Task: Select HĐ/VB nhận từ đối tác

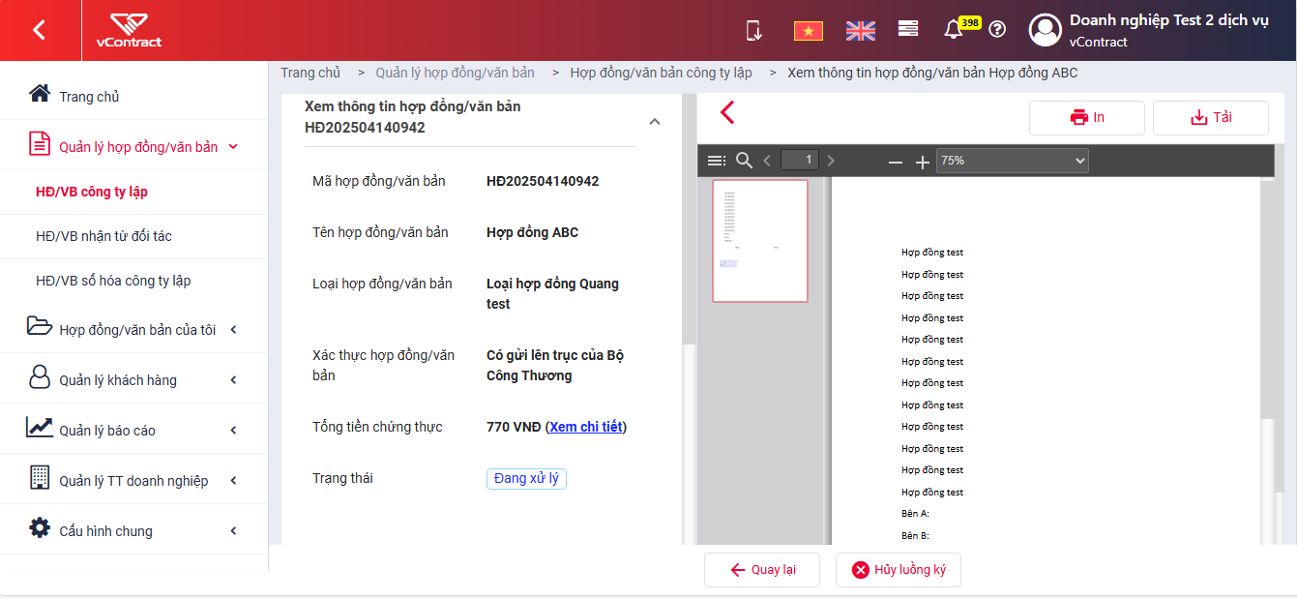Action: [x=103, y=236]
